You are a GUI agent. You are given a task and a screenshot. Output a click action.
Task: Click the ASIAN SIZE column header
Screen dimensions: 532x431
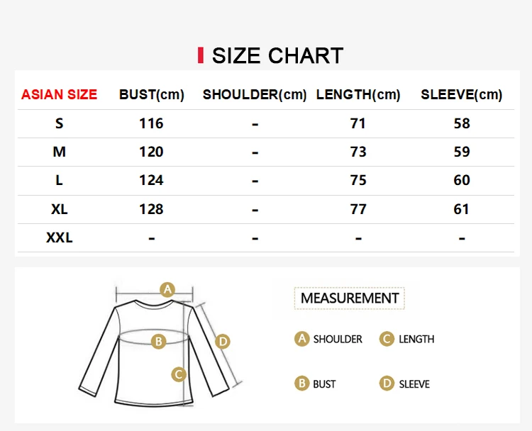pos(59,94)
